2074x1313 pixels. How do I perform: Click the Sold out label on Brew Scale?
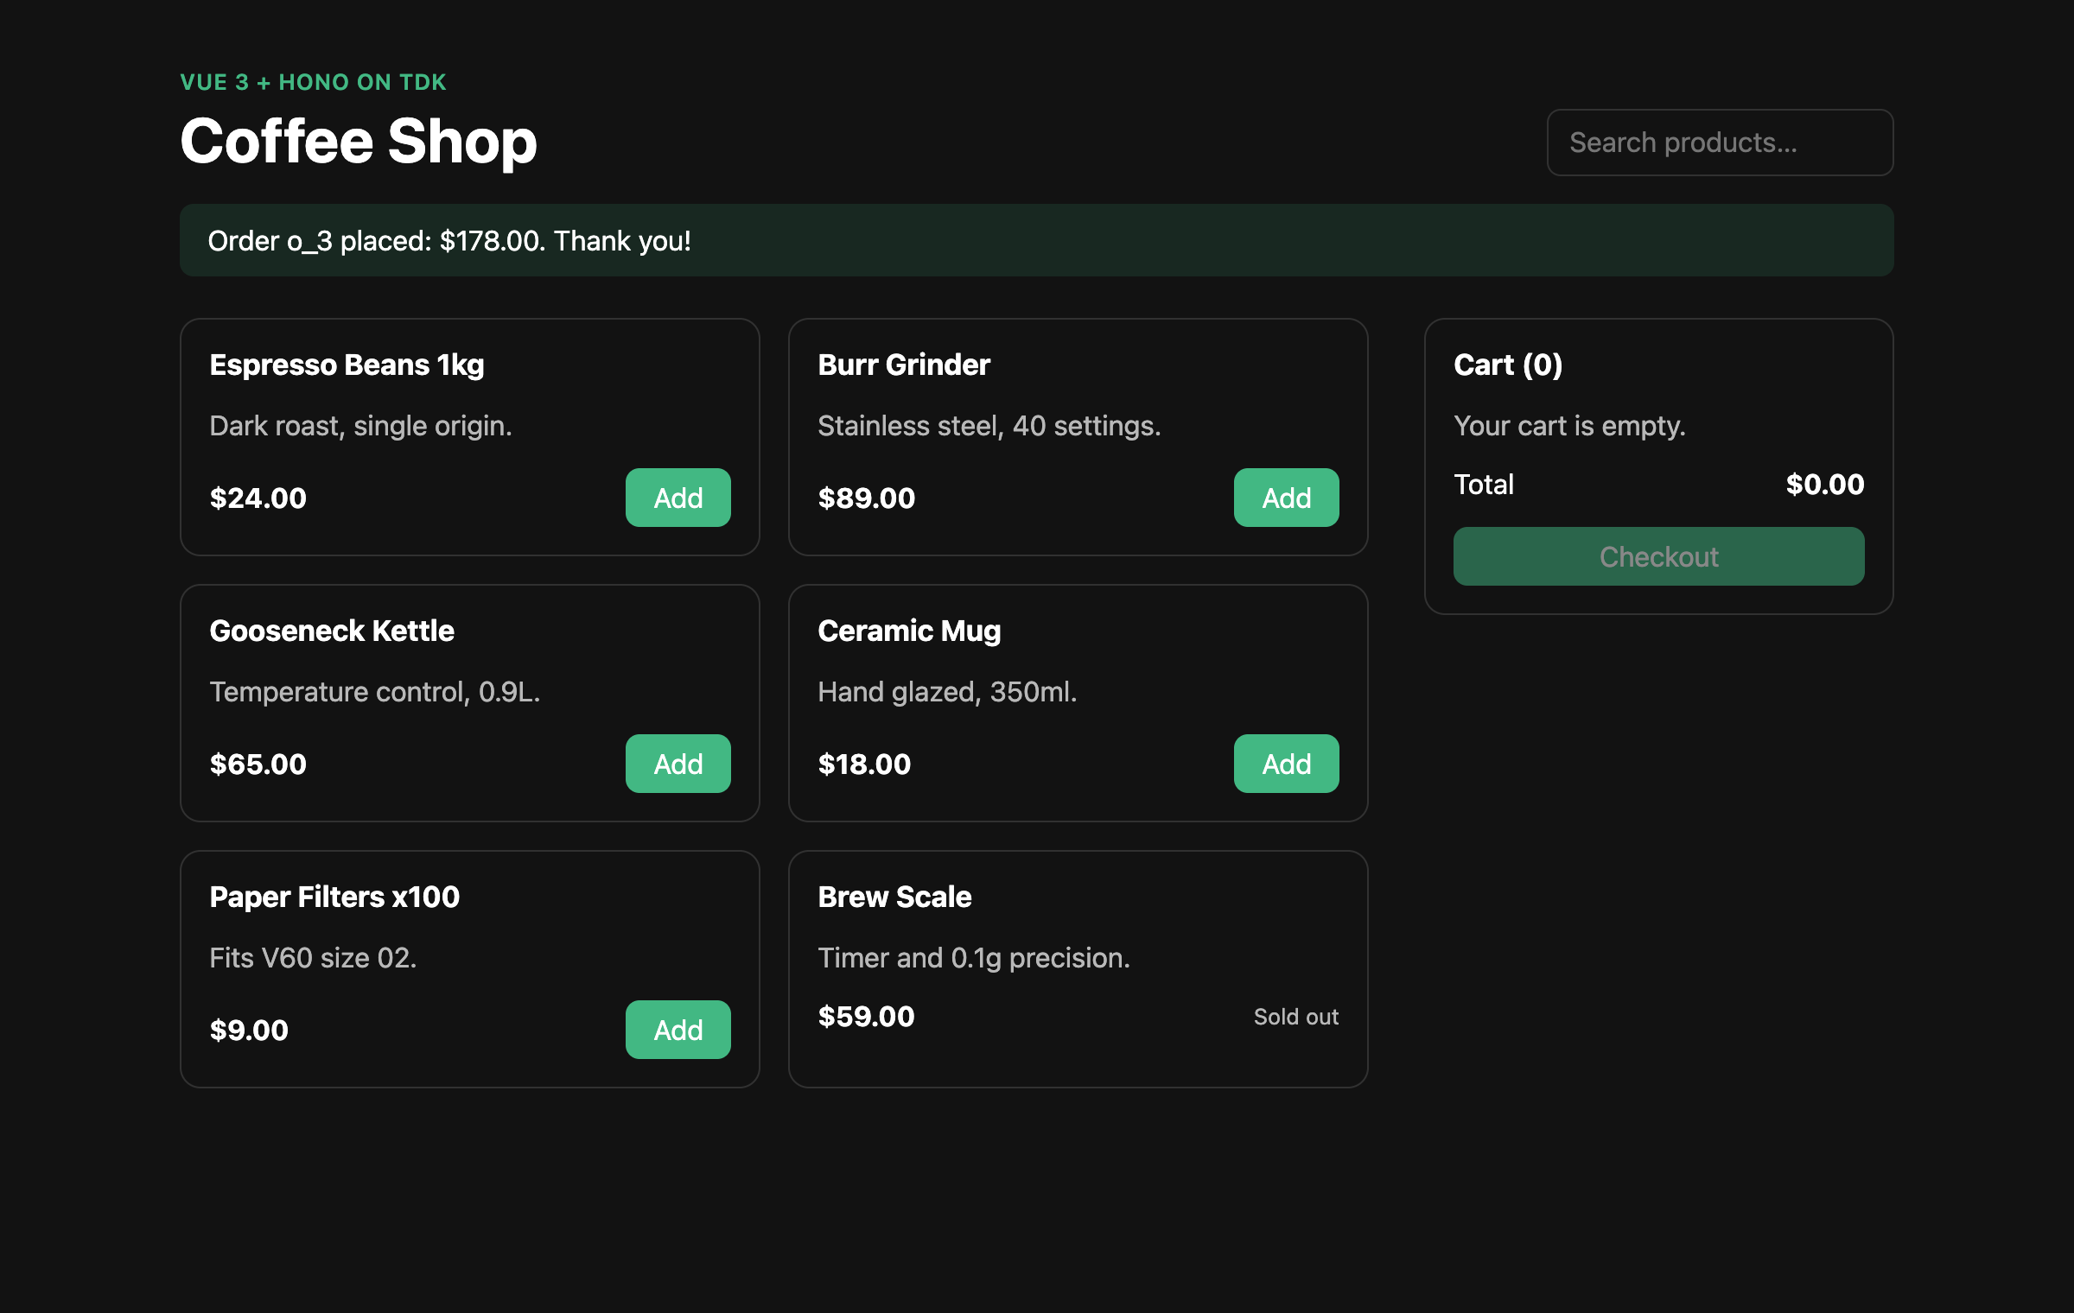[x=1296, y=1017]
